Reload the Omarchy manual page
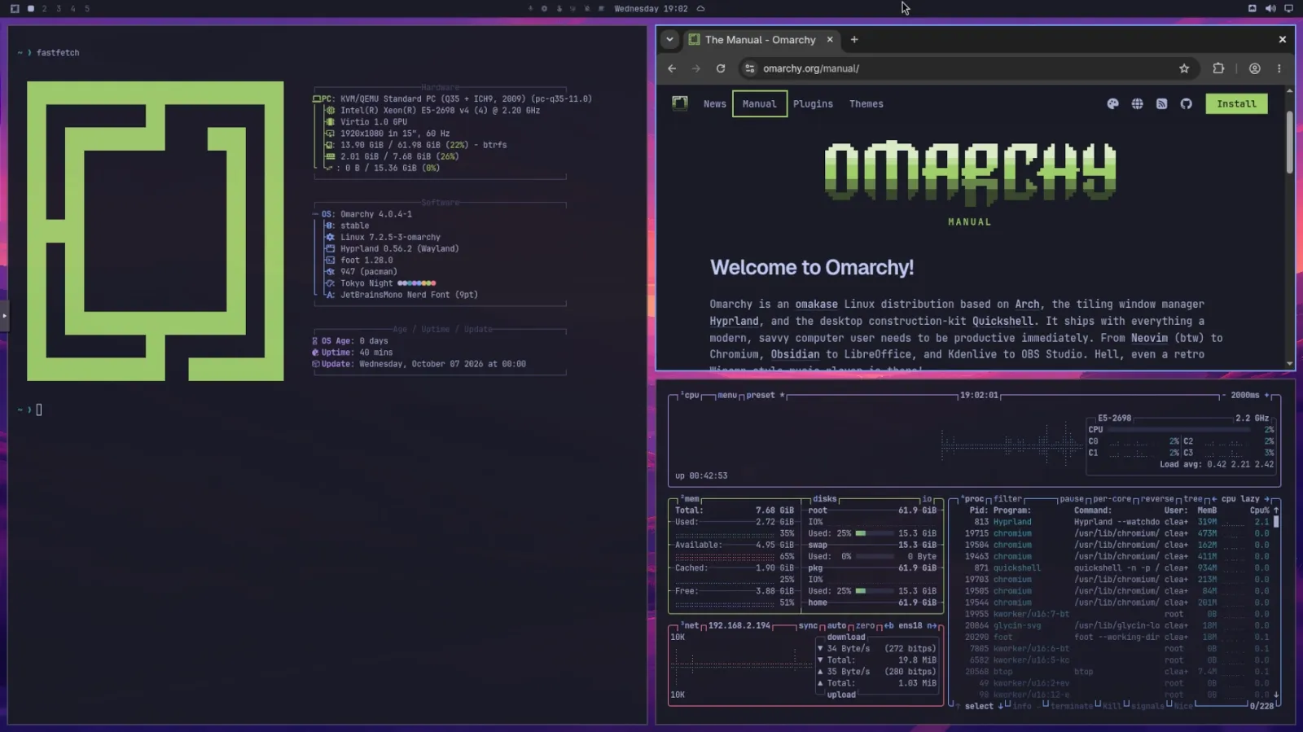 pos(721,68)
